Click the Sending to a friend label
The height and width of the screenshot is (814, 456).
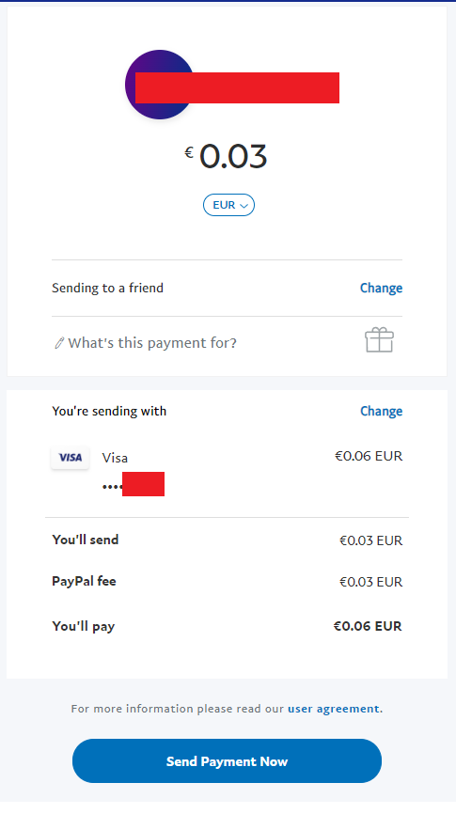pyautogui.click(x=107, y=289)
